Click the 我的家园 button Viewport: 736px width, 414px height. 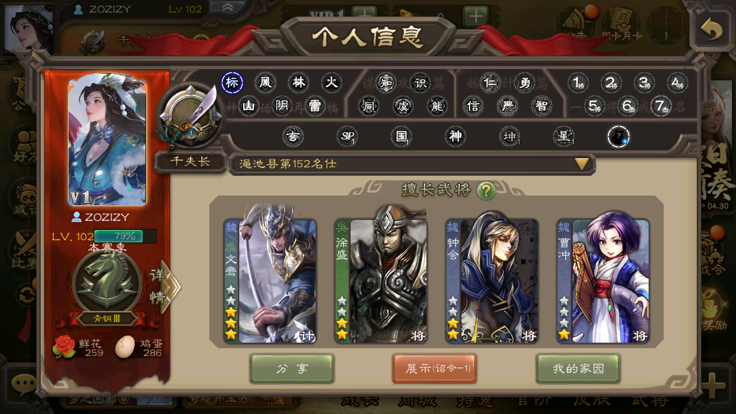pos(578,368)
